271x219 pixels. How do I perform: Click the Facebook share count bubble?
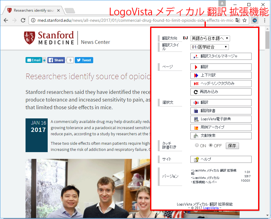coord(70,60)
